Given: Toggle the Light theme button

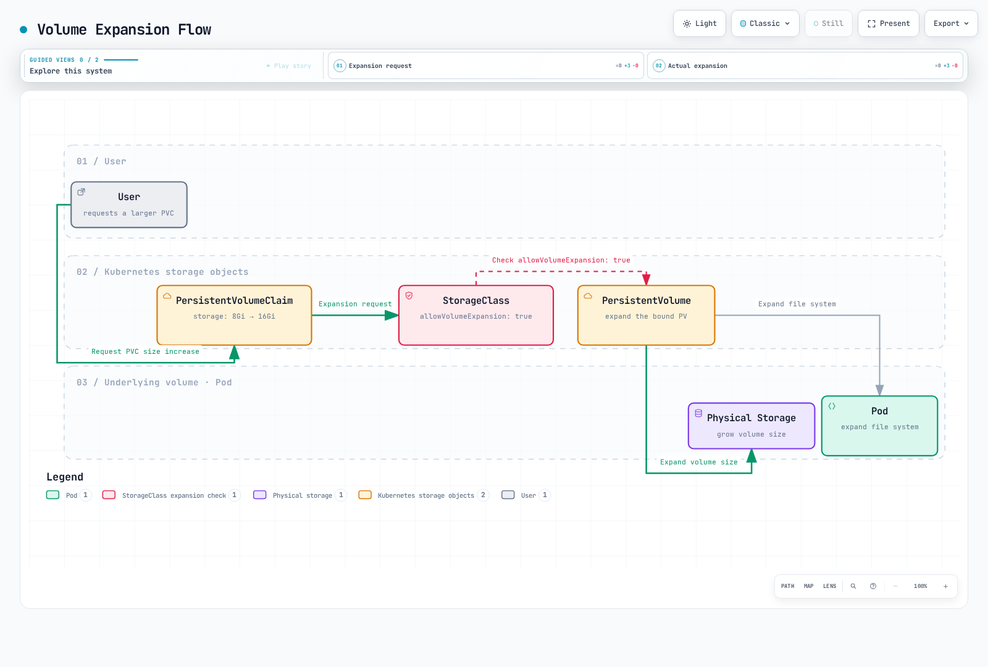Looking at the screenshot, I should click(x=700, y=23).
